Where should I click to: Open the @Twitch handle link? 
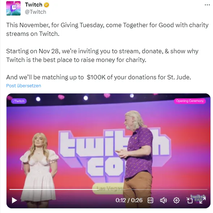(35, 12)
